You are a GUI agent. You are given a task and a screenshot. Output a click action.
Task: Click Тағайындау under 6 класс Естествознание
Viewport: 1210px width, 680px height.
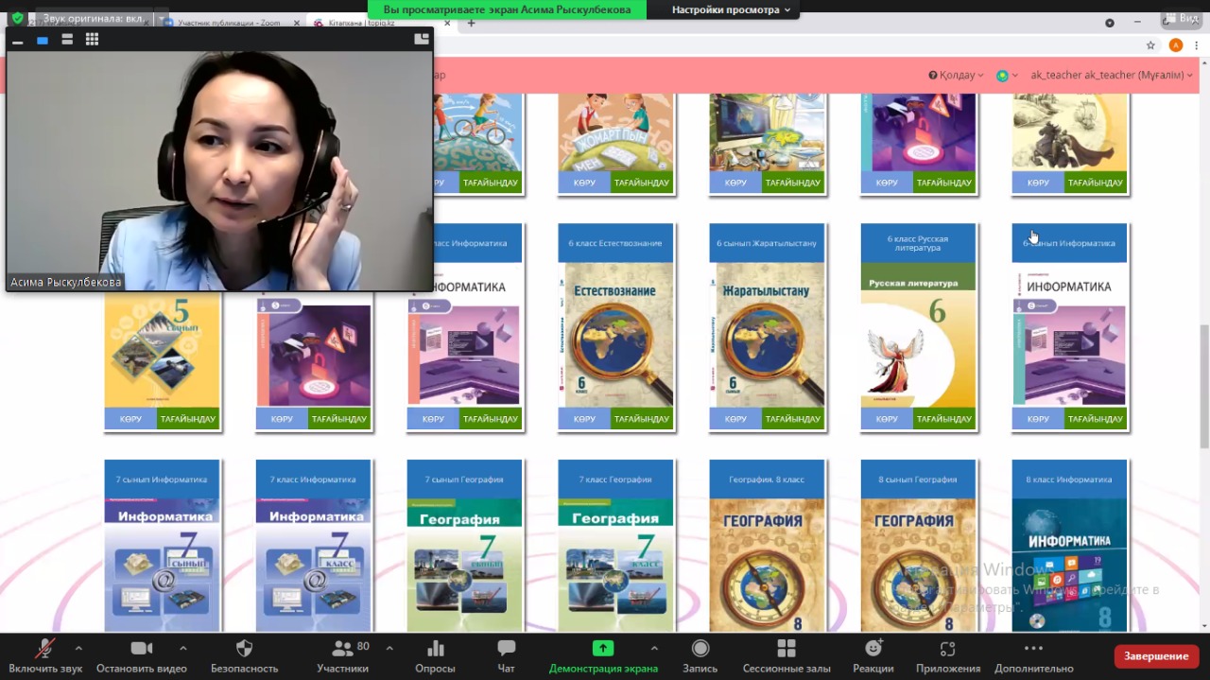pos(642,419)
